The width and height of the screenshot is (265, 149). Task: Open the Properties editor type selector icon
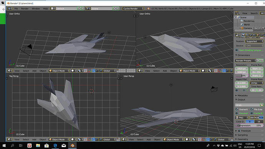(x=238, y=35)
